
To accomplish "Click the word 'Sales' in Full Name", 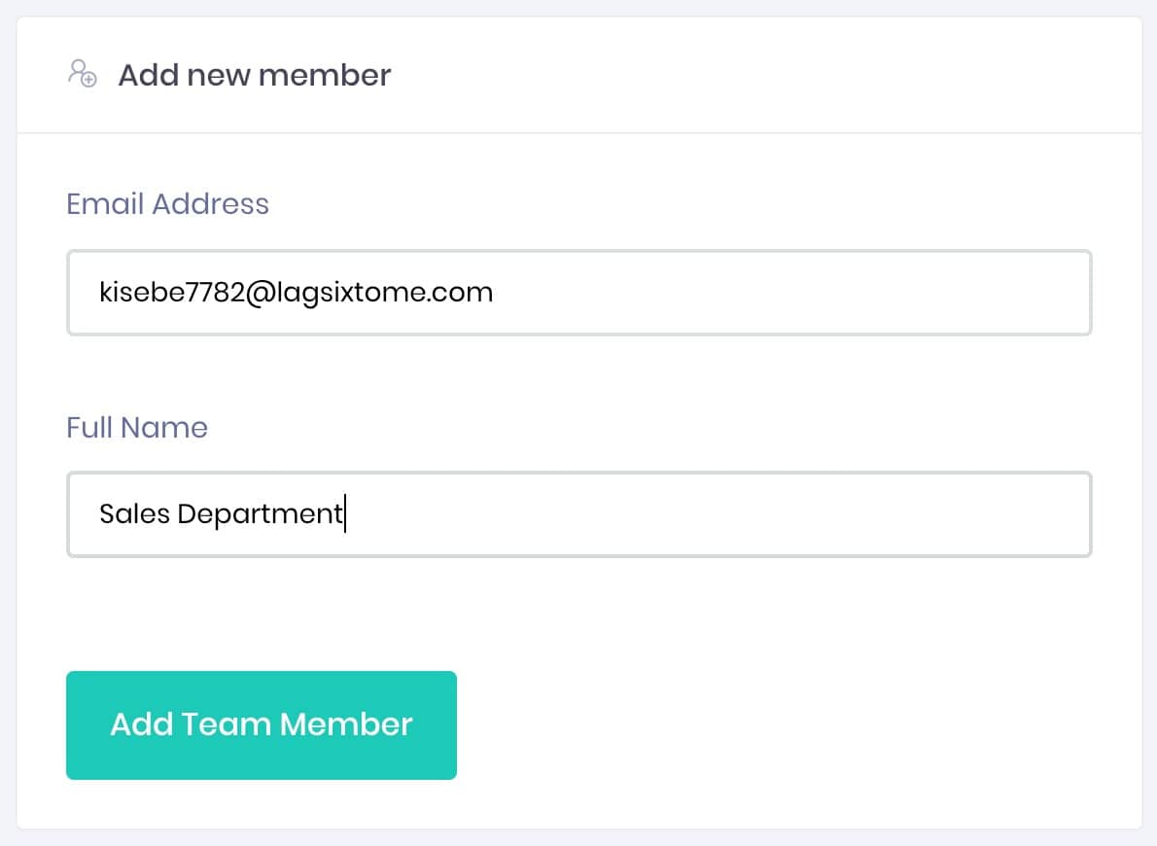I will pyautogui.click(x=135, y=513).
